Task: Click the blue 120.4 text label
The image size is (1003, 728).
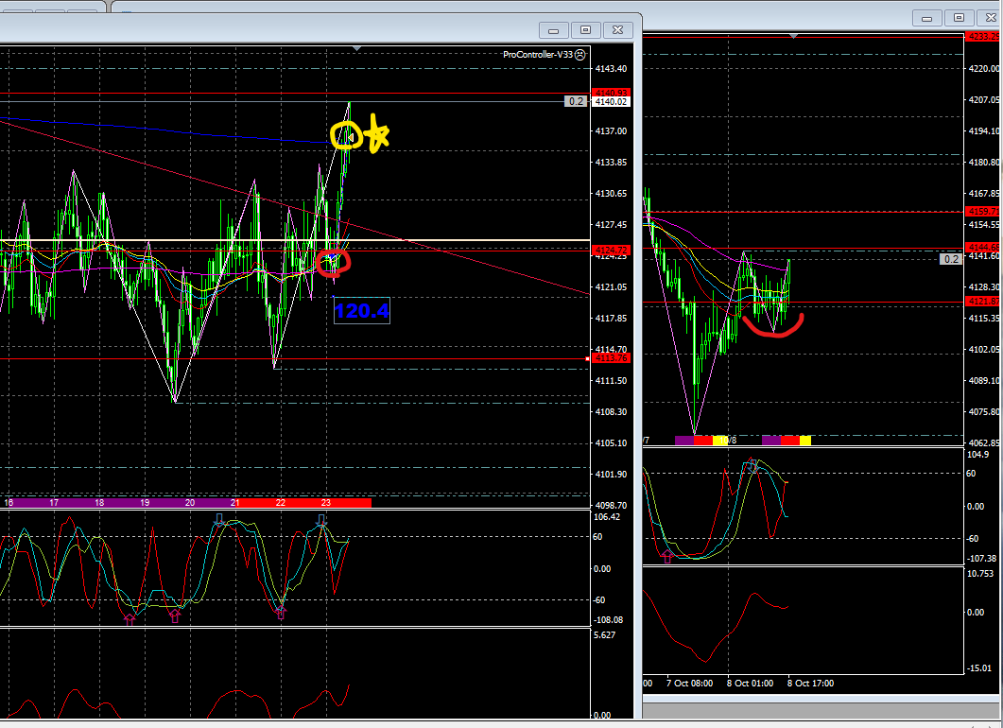Action: (x=361, y=311)
